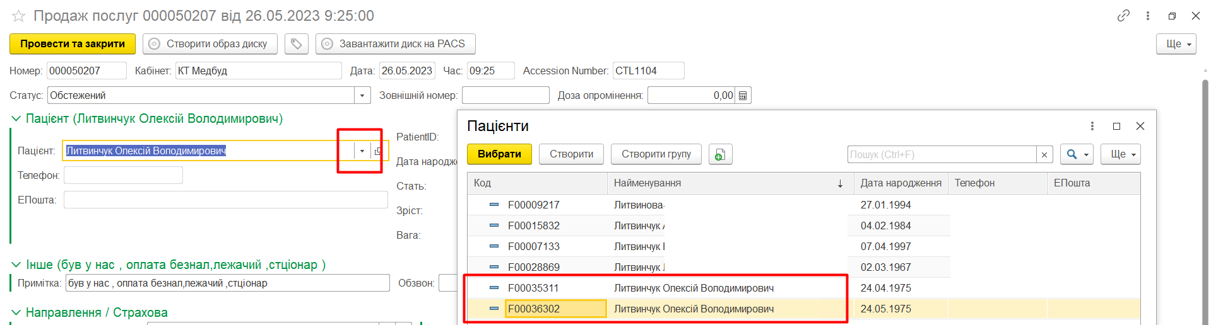1211x325 pixels.
Task: Open the Статус dropdown list
Action: (x=362, y=96)
